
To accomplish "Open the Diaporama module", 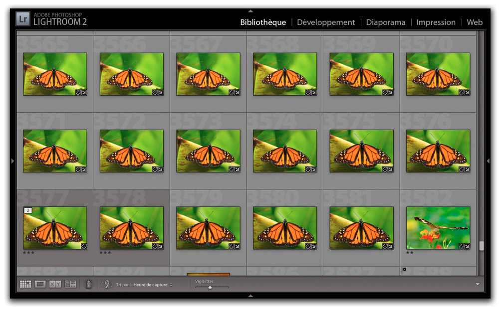I will click(x=386, y=22).
